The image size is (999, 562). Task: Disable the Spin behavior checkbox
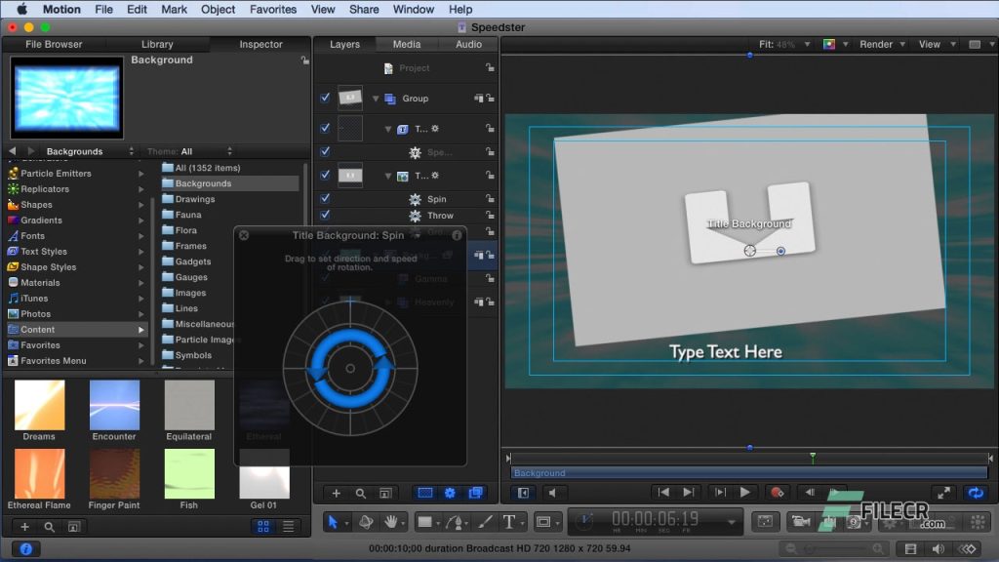point(325,199)
